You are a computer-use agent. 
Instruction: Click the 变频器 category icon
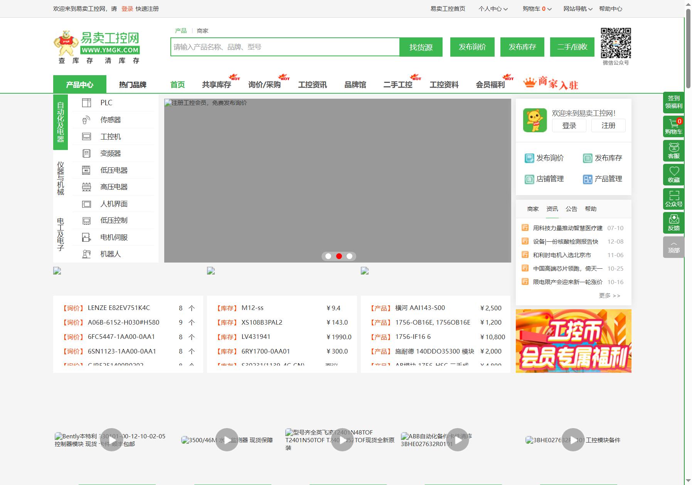point(87,153)
